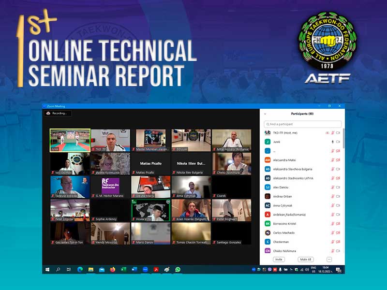Open Task View in taskbar
Viewport: 387px width, 290px height.
click(x=69, y=270)
